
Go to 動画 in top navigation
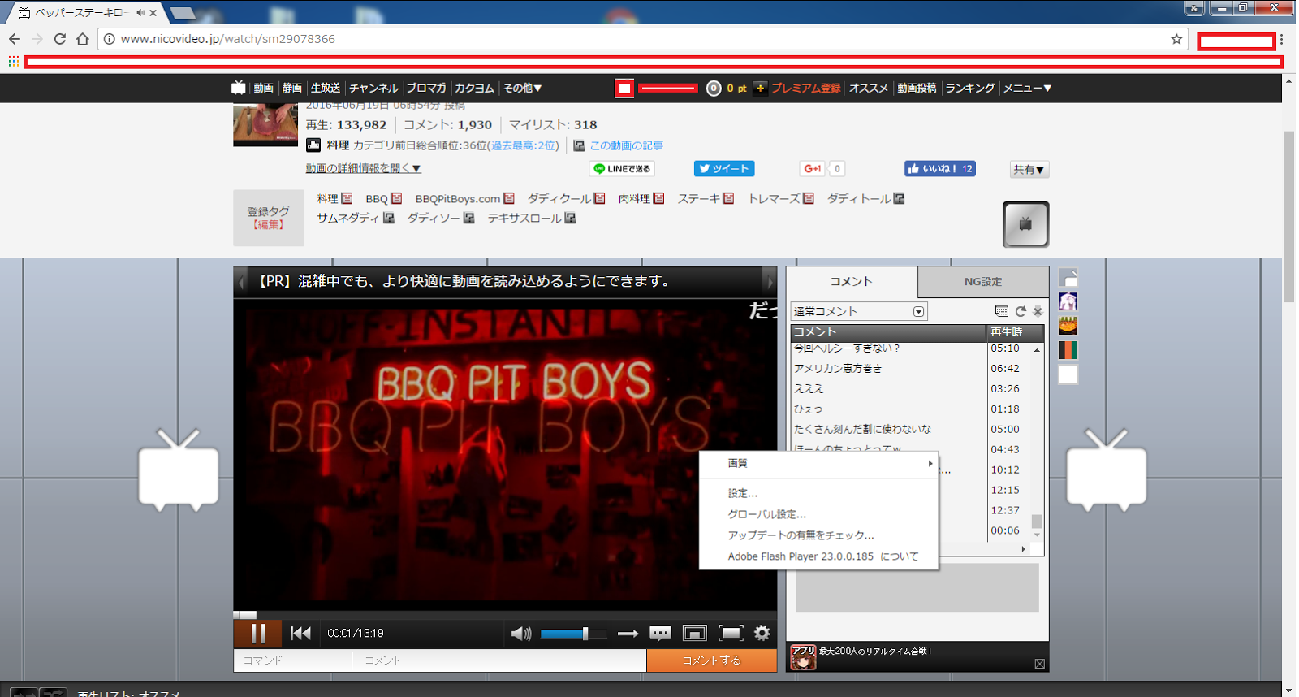pos(263,88)
